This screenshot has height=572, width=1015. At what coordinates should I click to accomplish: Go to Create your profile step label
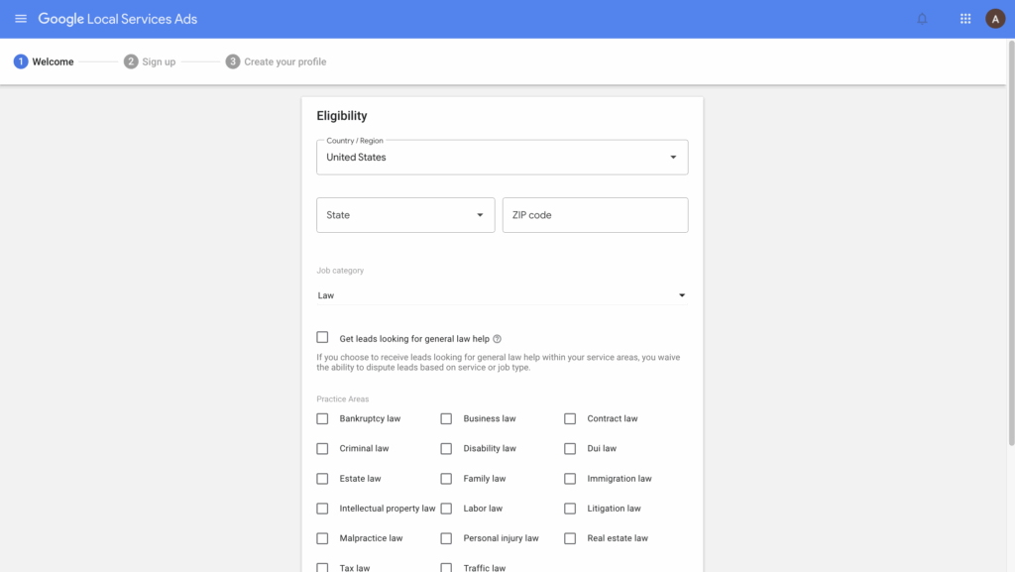coord(284,61)
